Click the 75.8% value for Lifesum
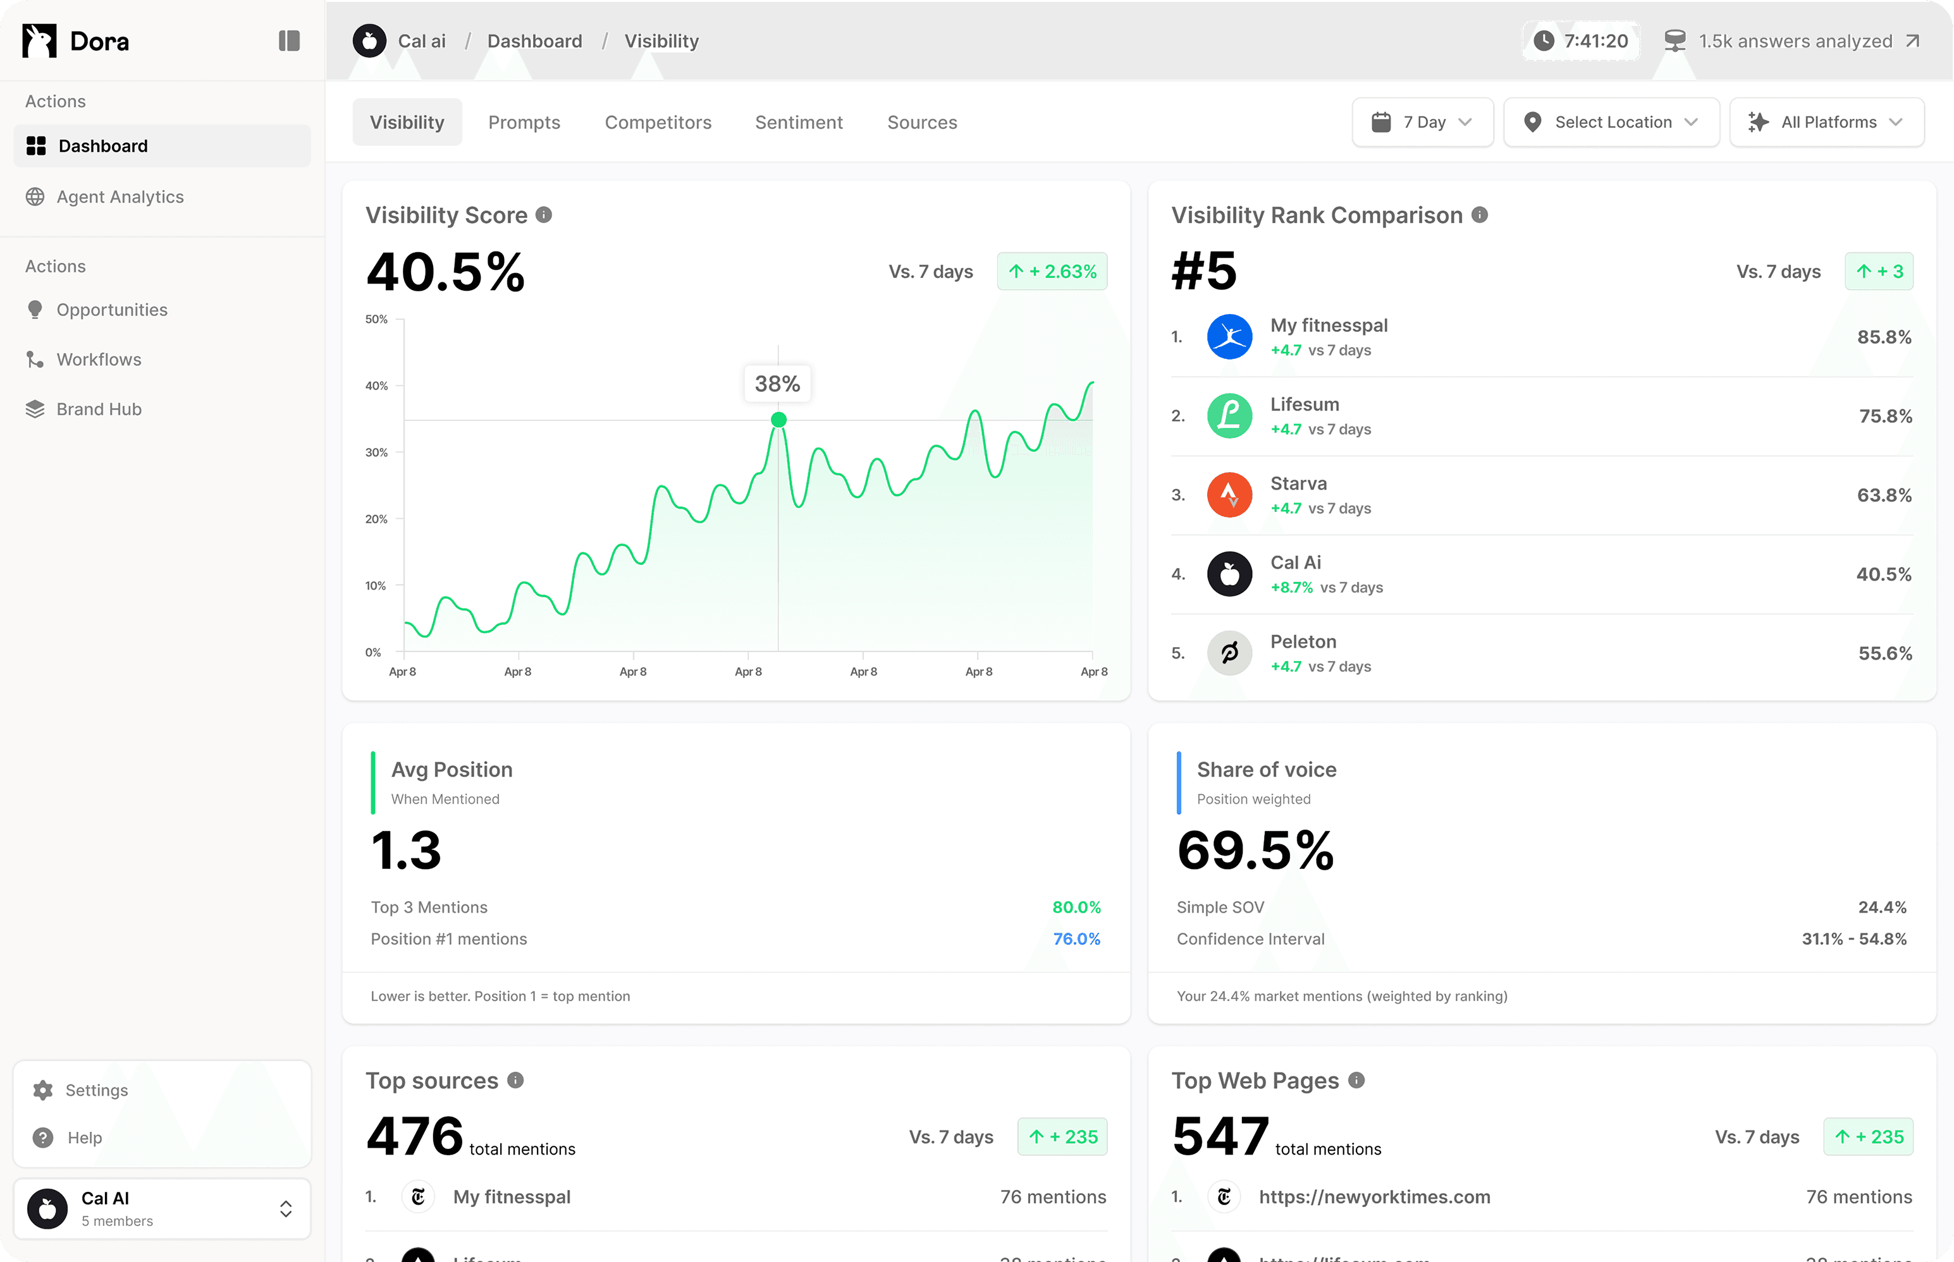The height and width of the screenshot is (1262, 1954). (1885, 416)
